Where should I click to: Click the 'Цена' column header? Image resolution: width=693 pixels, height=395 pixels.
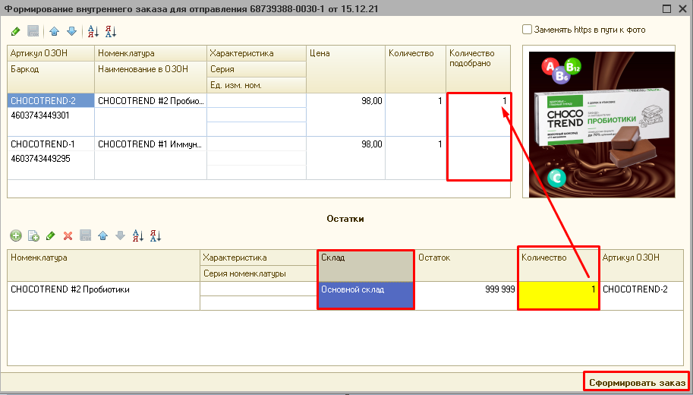tap(345, 69)
